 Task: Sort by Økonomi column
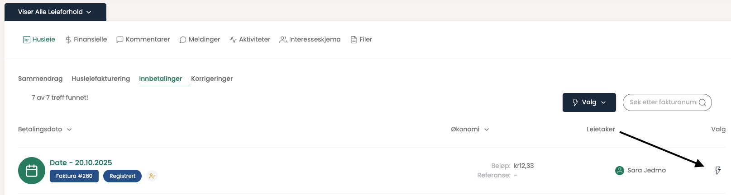point(470,129)
